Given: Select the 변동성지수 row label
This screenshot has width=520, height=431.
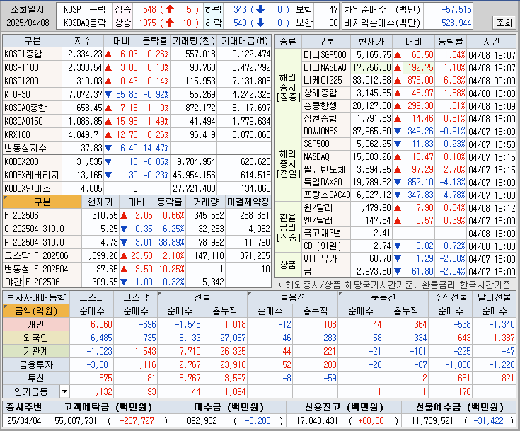Looking at the screenshot, I should tap(32, 148).
